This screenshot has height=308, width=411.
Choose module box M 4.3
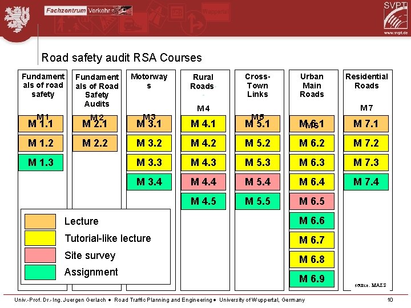tap(203, 163)
